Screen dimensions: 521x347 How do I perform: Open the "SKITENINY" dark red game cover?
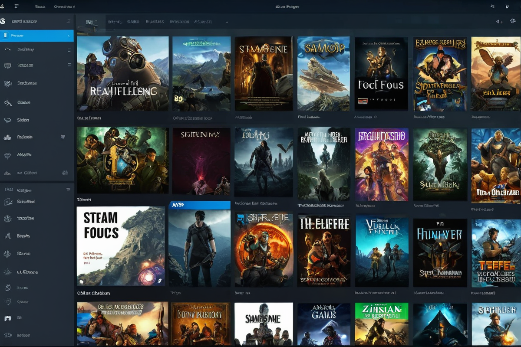pos(201,161)
